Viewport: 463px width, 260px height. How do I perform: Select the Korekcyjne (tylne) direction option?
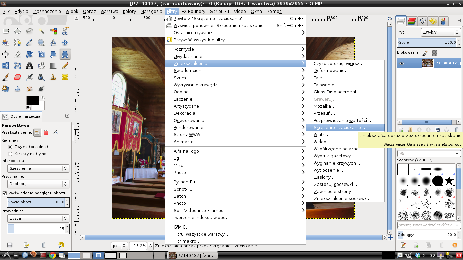point(10,154)
